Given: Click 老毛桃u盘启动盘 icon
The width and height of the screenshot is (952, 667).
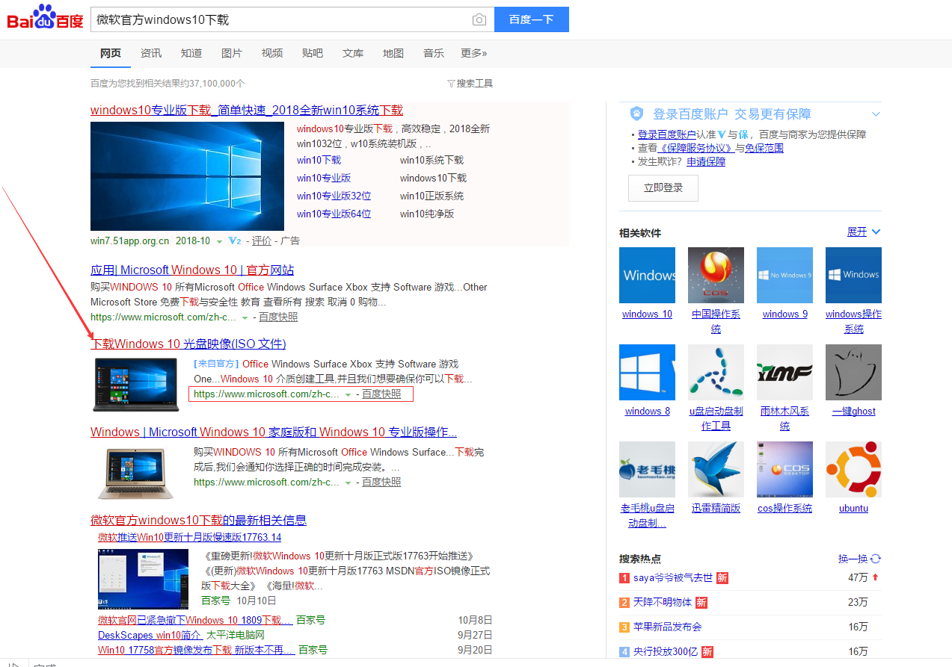Looking at the screenshot, I should pyautogui.click(x=648, y=469).
